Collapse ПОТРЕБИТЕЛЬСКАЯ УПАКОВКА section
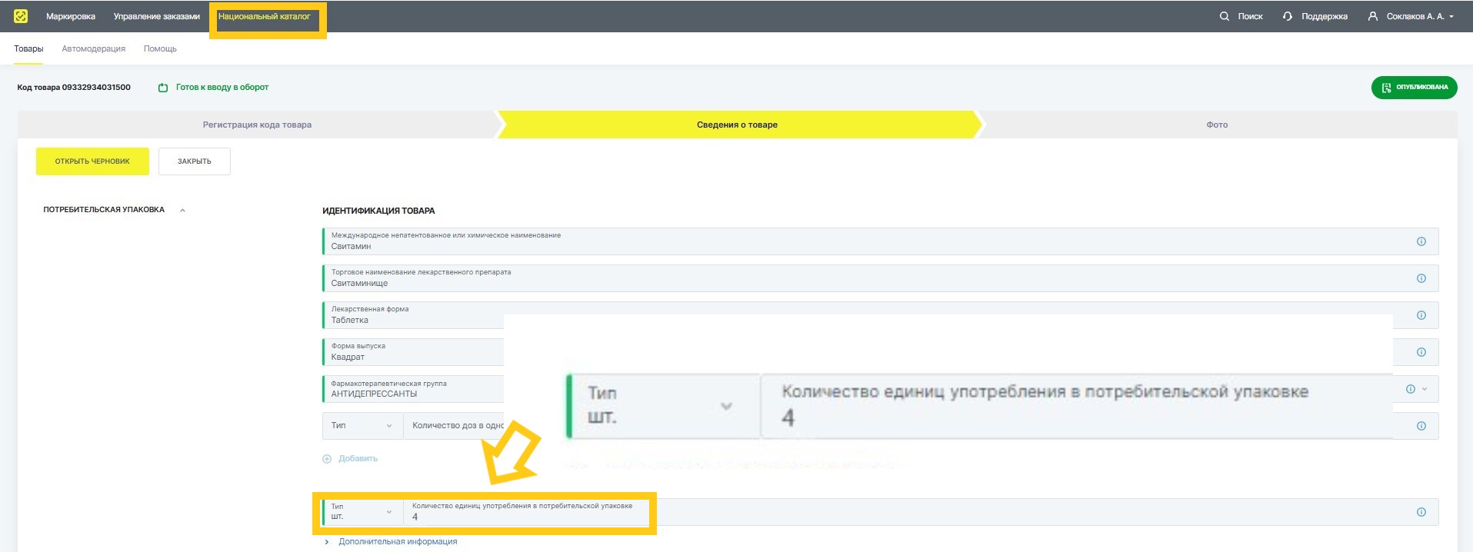 click(x=182, y=210)
